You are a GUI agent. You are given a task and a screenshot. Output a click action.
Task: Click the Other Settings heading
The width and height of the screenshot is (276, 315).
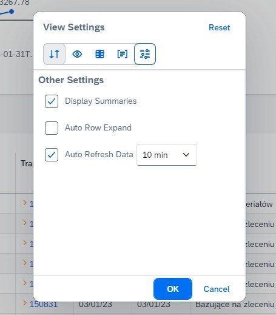tap(71, 80)
